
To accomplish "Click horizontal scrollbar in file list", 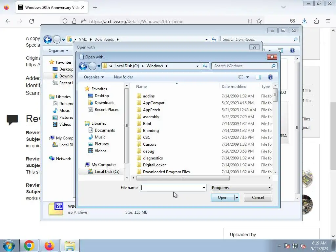I will pyautogui.click(x=183, y=178).
